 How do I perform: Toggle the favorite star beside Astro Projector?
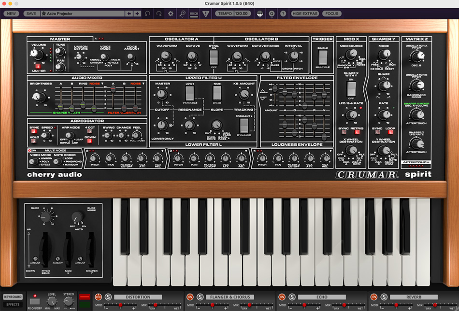point(44,14)
